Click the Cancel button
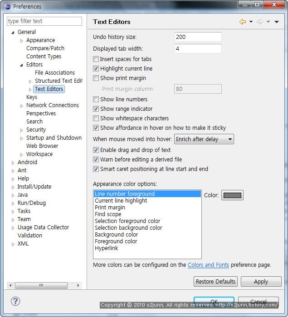 259,302
